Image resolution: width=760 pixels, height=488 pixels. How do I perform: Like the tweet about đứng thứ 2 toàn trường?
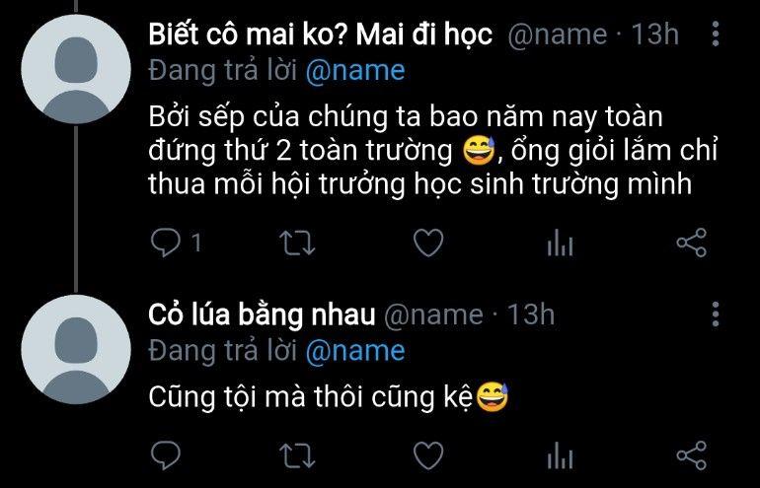pos(428,243)
